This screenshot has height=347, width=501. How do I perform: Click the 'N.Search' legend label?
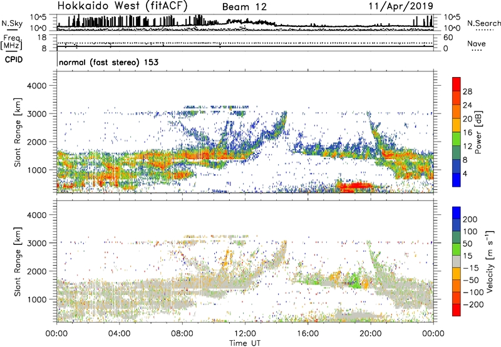point(483,23)
